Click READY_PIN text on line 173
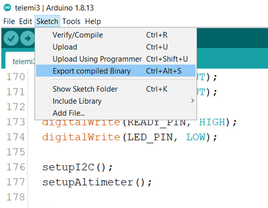Image resolution: width=268 pixels, height=208 pixels. (156, 123)
